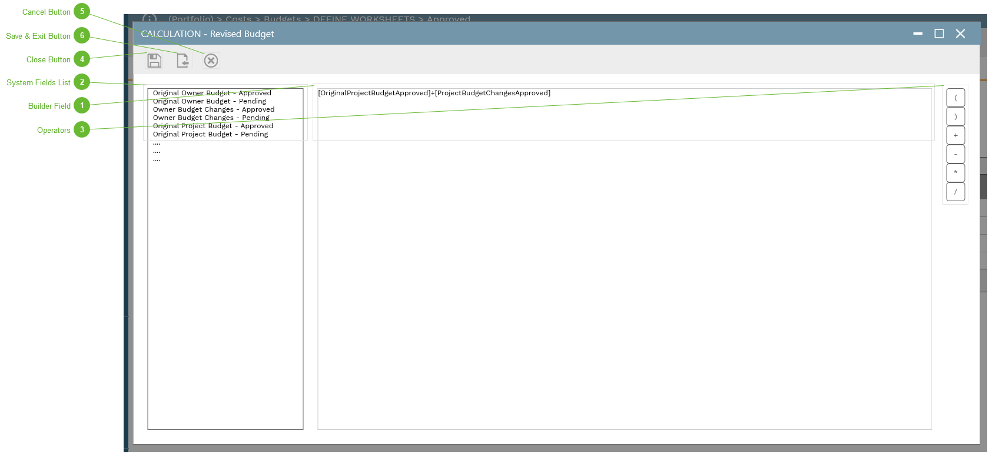Maximize the CALCULATION - Revised Budget window

pos(939,34)
